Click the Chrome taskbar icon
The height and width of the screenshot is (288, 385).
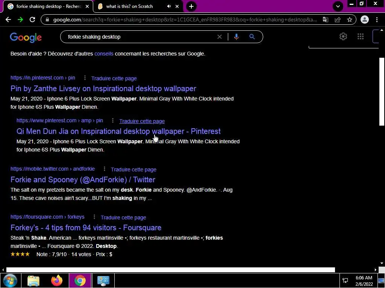(80, 280)
